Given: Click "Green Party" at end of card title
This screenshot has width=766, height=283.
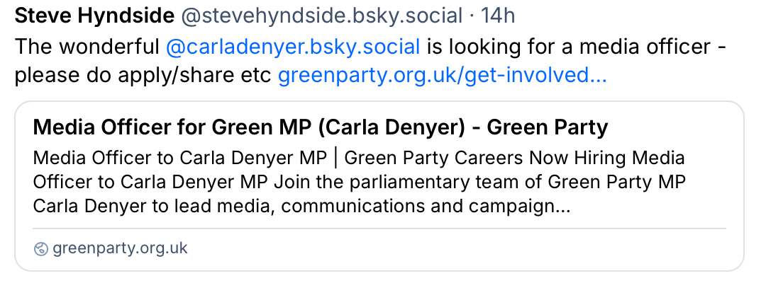Looking at the screenshot, I should coord(548,128).
